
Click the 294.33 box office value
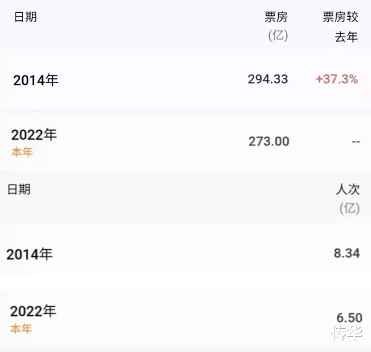(268, 79)
